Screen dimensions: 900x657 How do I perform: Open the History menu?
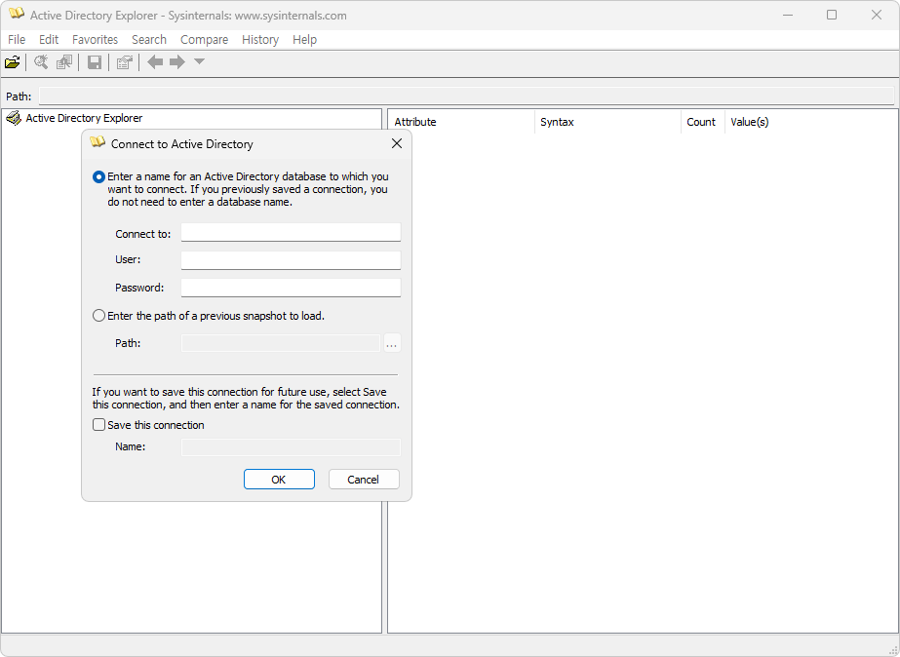point(260,40)
